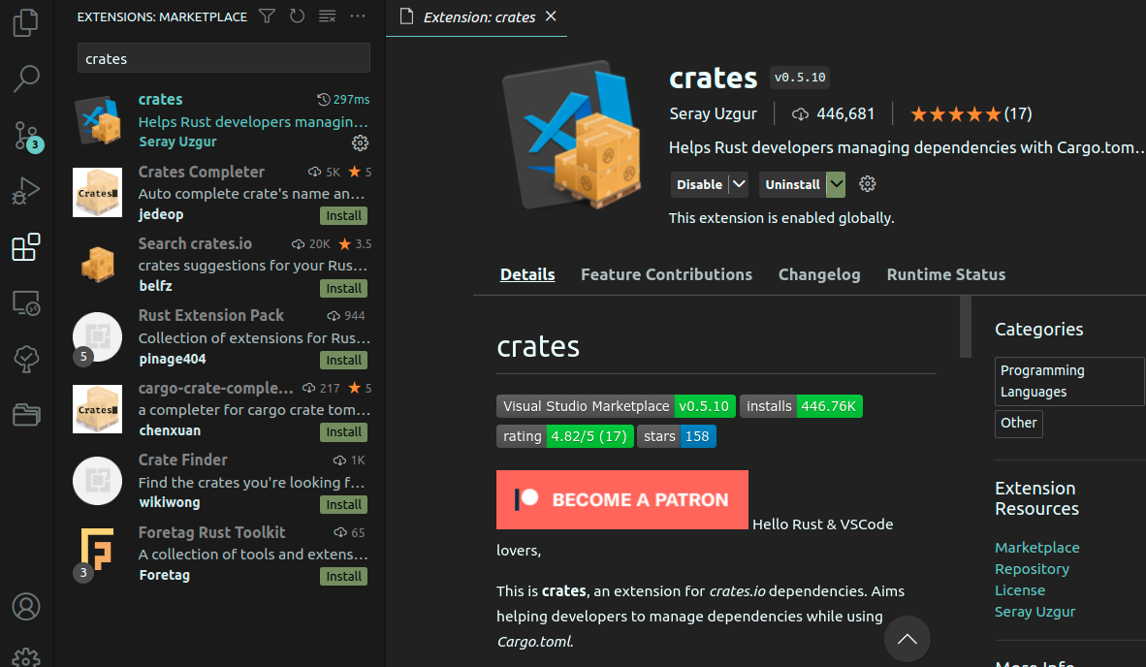Image resolution: width=1146 pixels, height=667 pixels.
Task: Focus the extensions search box
Action: (224, 58)
